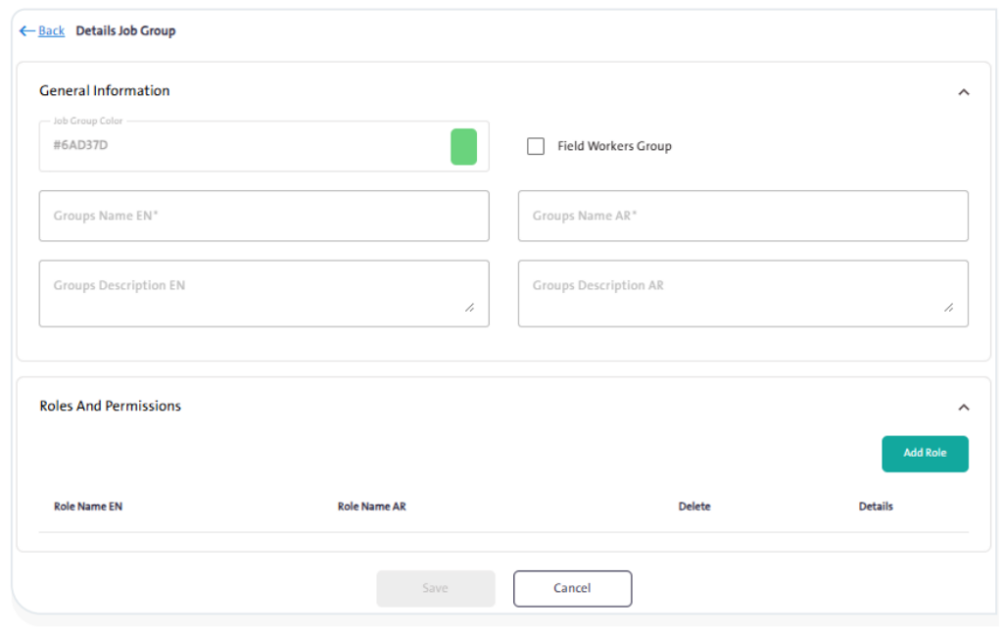This screenshot has height=637, width=1003.
Task: Enable the Field Workers Group checkbox
Action: (x=536, y=146)
